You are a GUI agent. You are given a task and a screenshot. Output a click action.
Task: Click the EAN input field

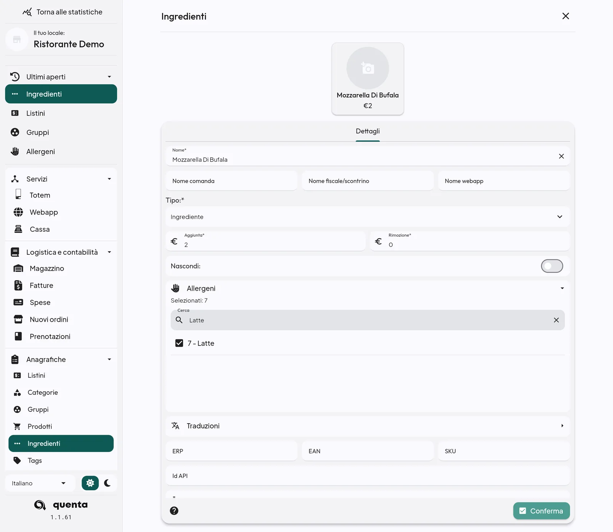[367, 451]
